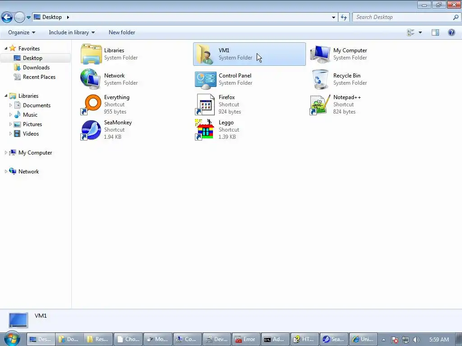
Task: Open the Downloads favorite
Action: point(36,68)
